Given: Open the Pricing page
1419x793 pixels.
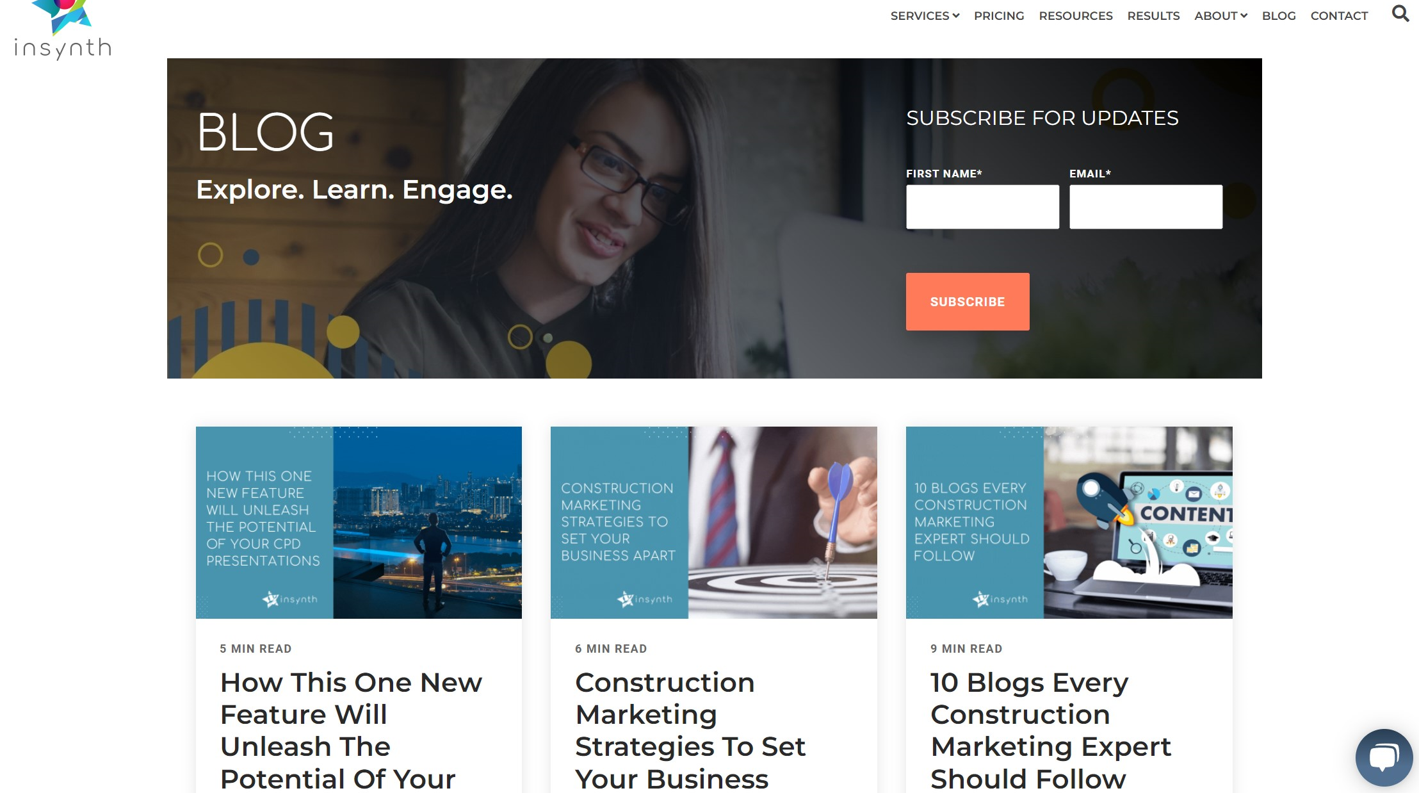Looking at the screenshot, I should point(999,15).
